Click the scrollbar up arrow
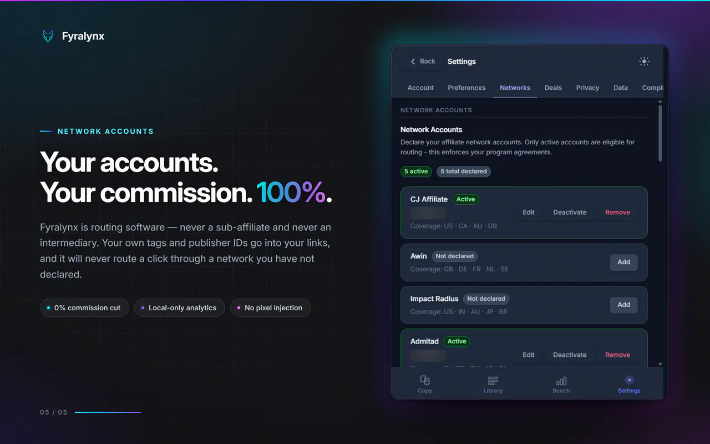The height and width of the screenshot is (444, 710). 660,102
